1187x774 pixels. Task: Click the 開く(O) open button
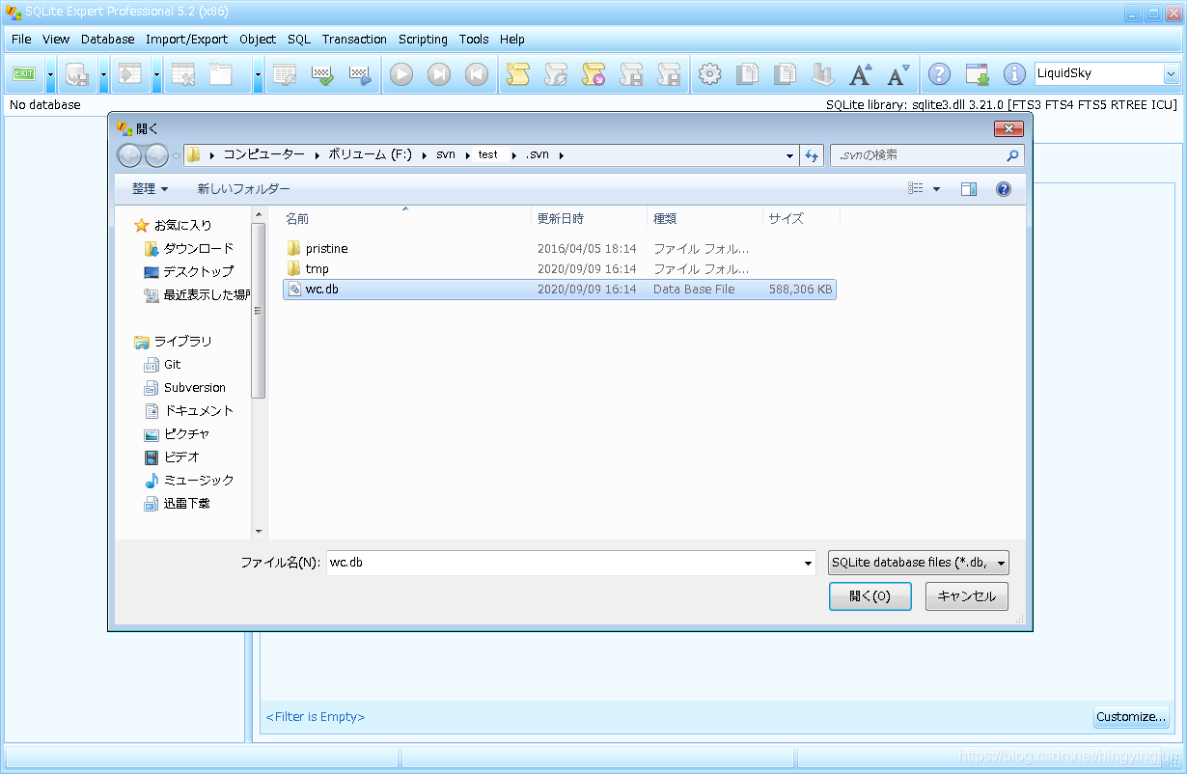870,596
